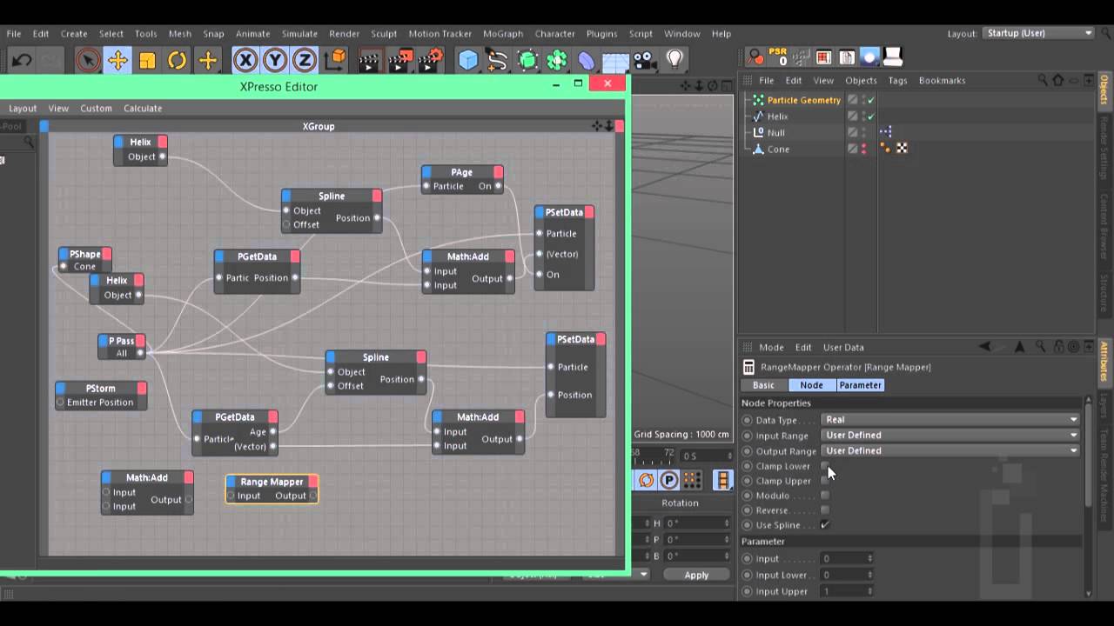
Task: Switch the coordinate system icon
Action: [335, 60]
